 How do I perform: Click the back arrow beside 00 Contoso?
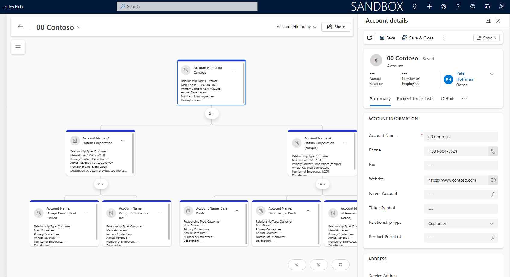click(x=20, y=27)
